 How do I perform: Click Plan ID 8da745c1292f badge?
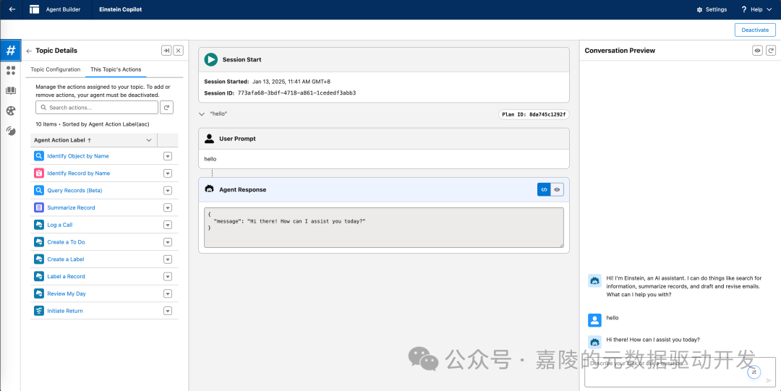tap(534, 115)
